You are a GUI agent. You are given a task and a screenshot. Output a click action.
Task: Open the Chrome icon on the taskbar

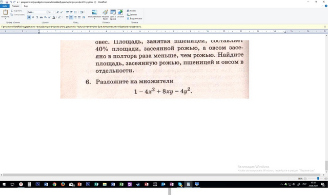point(54,184)
